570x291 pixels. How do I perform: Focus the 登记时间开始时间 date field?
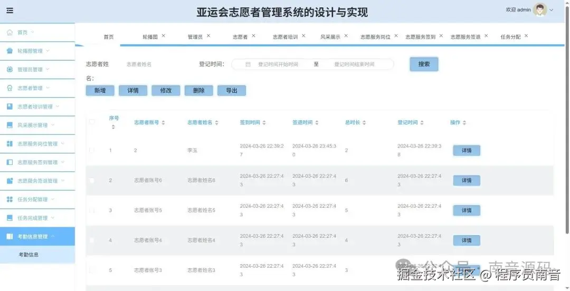point(278,64)
